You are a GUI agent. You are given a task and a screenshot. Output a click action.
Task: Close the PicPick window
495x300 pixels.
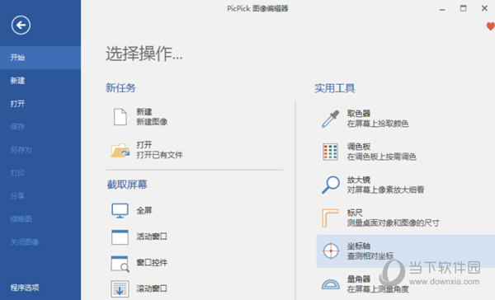pos(484,8)
